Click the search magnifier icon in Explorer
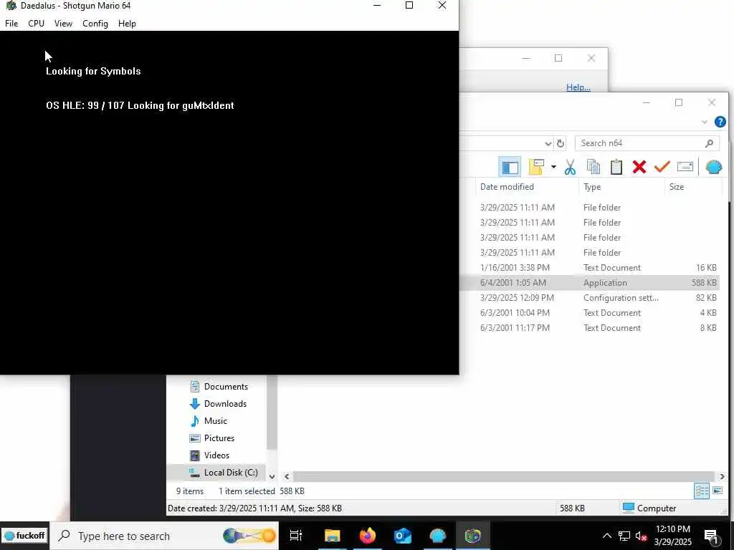Viewport: 734px width, 550px height. click(x=709, y=143)
